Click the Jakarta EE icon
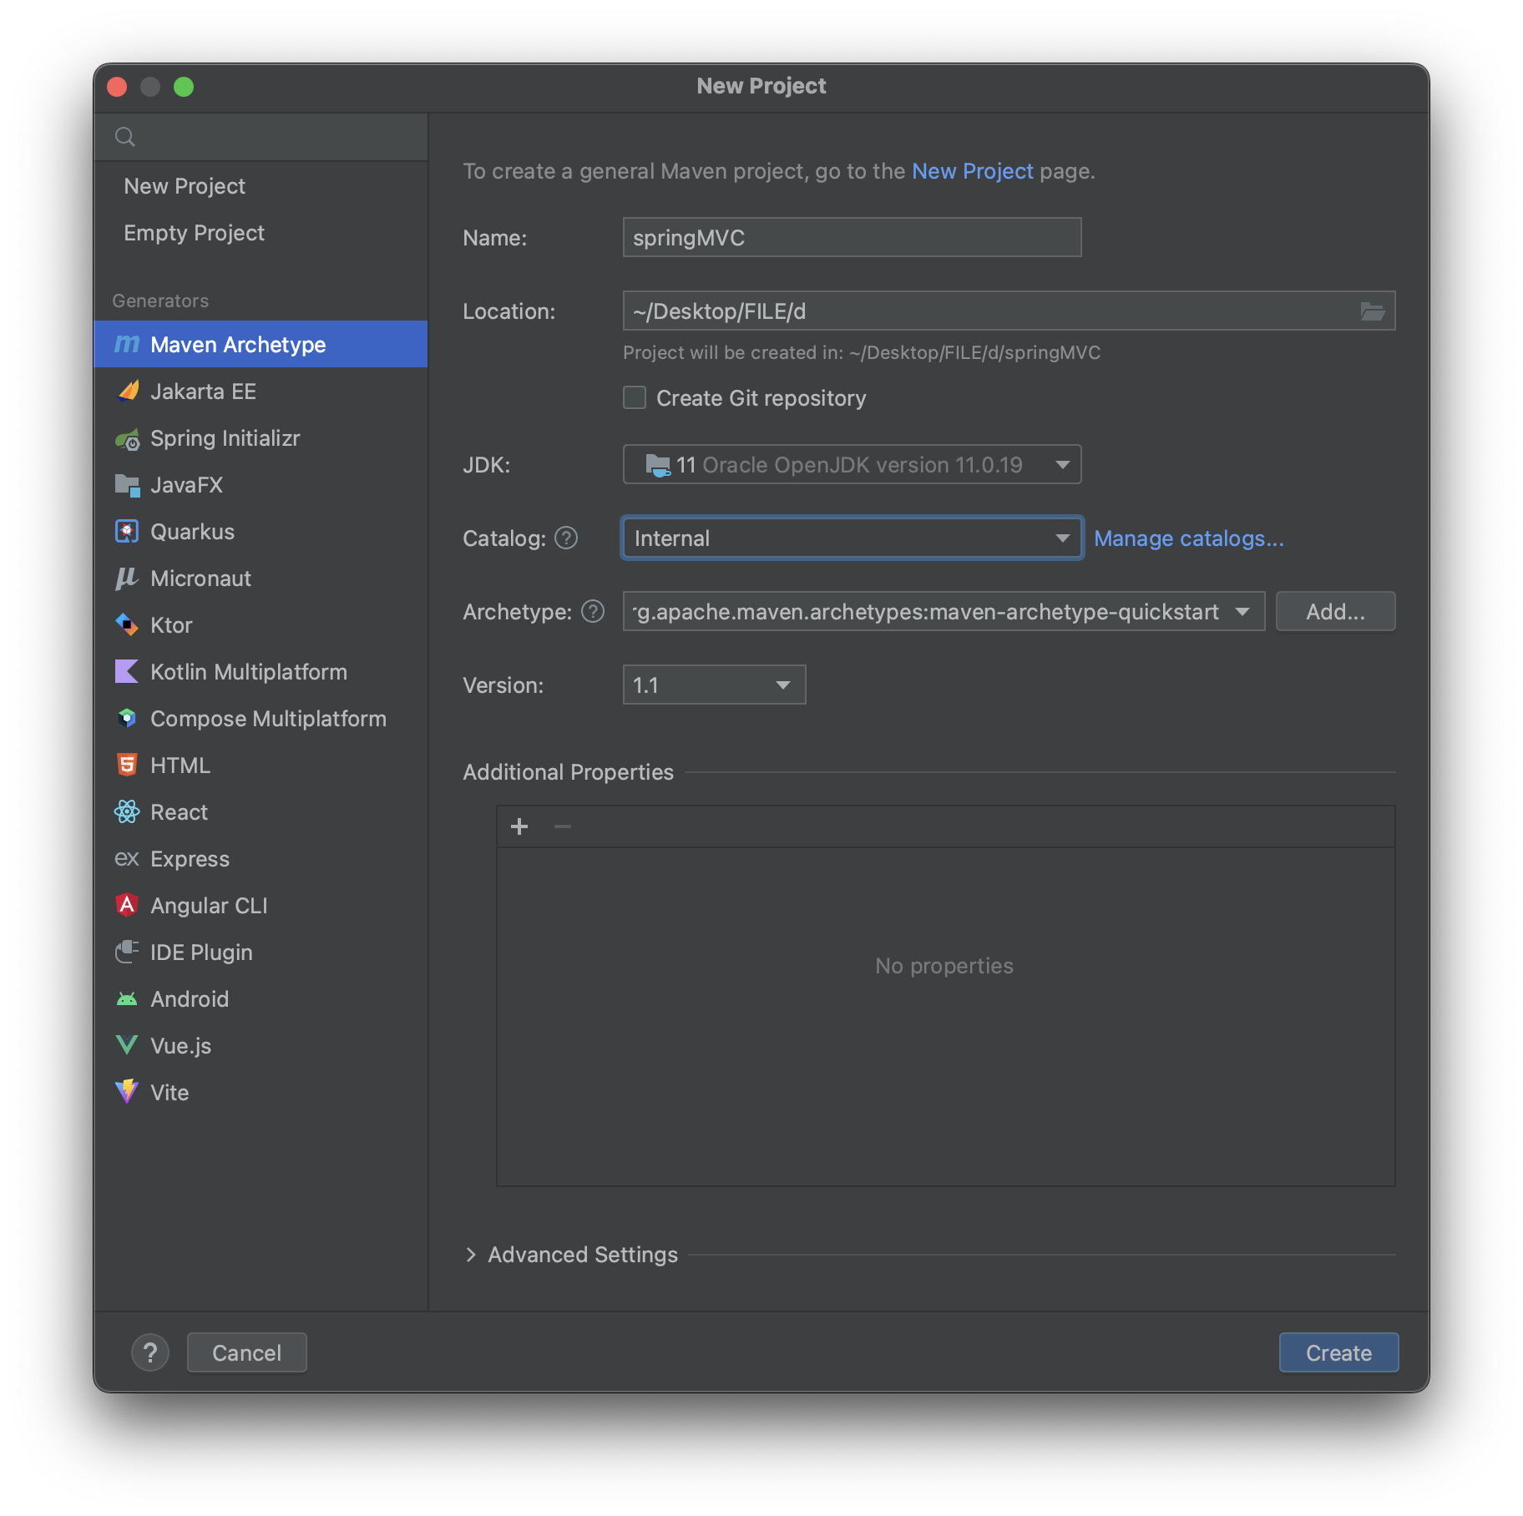1523x1516 pixels. [x=127, y=391]
